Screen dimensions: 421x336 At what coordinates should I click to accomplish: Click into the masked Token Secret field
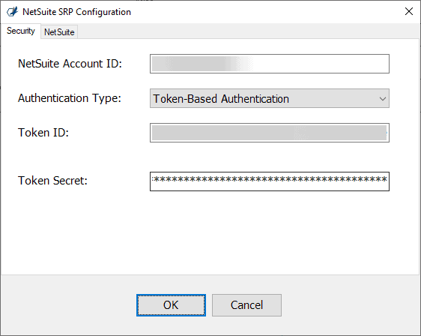click(x=270, y=181)
